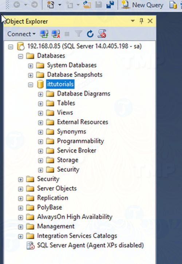Click the navigate forward arrow icon
This screenshot has width=182, height=264.
point(35,5)
